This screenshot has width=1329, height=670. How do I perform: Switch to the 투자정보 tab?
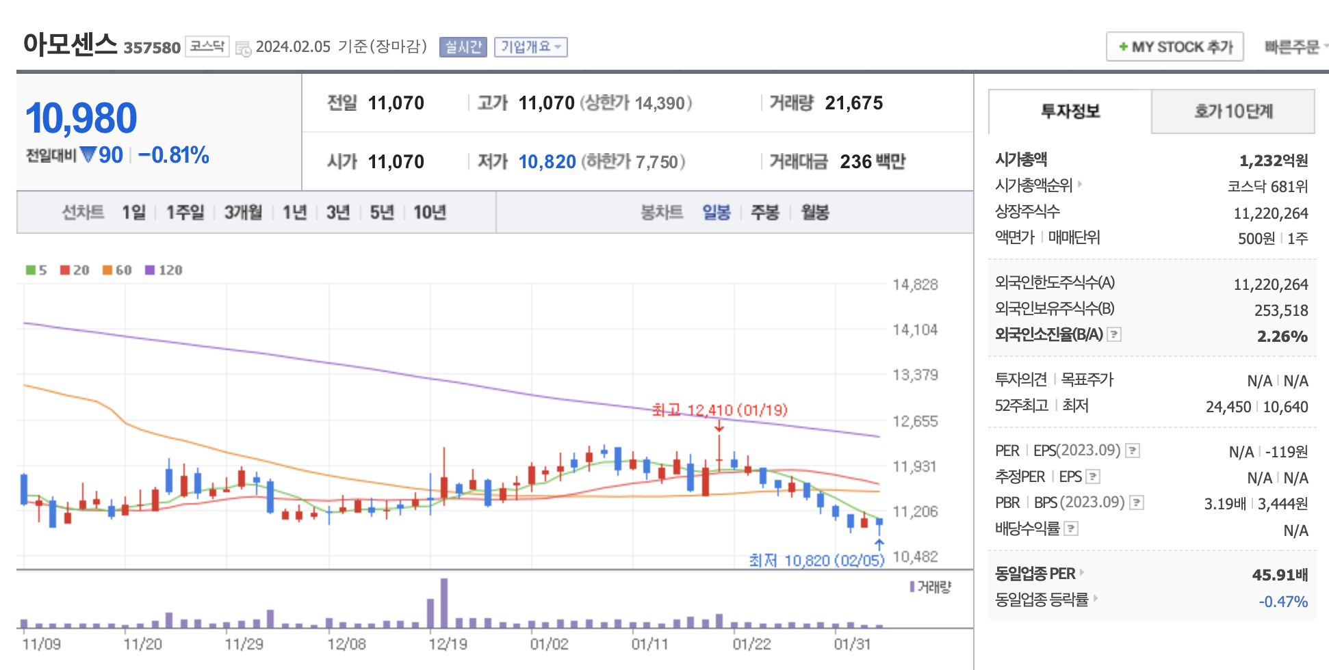click(x=1070, y=111)
